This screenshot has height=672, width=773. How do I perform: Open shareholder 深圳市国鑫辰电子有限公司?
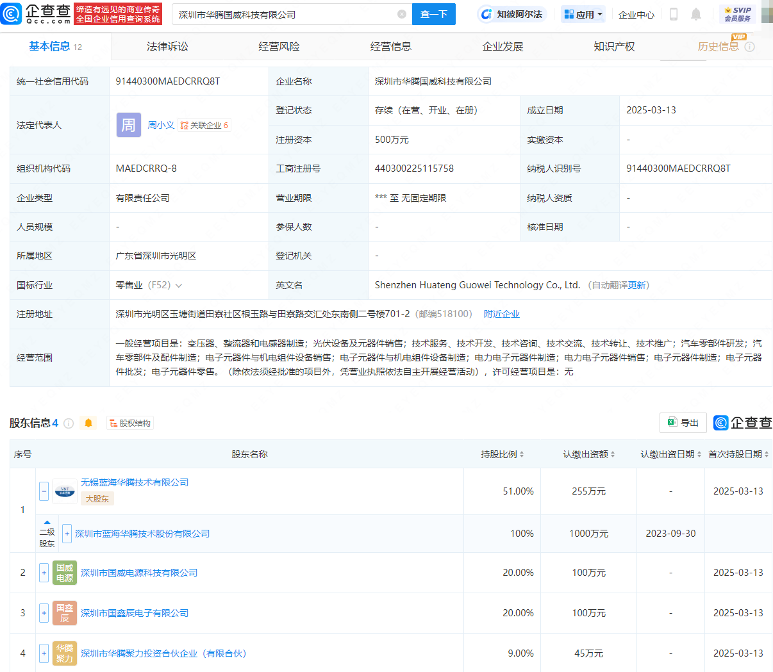(135, 613)
